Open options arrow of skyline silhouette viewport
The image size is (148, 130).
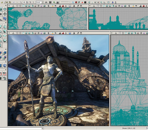[x=90, y=6]
